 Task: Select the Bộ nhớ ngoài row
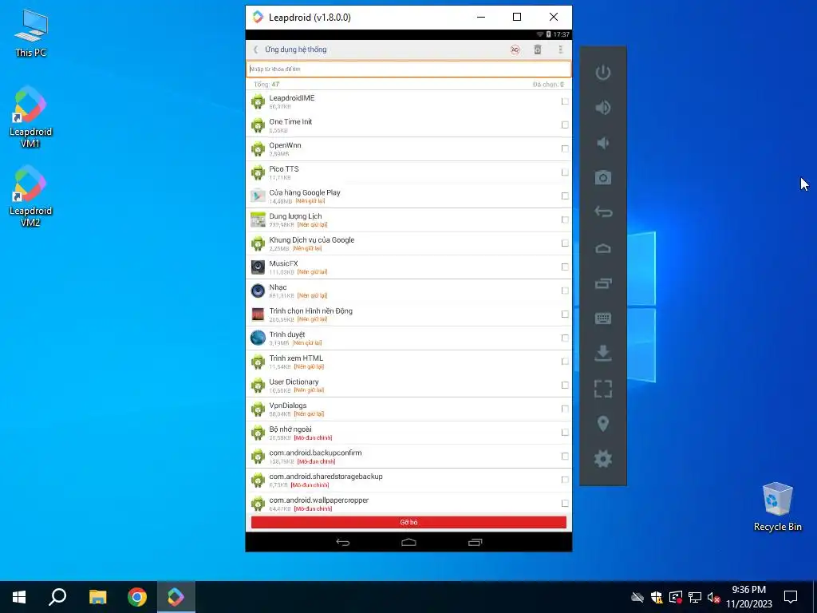pyautogui.click(x=408, y=433)
